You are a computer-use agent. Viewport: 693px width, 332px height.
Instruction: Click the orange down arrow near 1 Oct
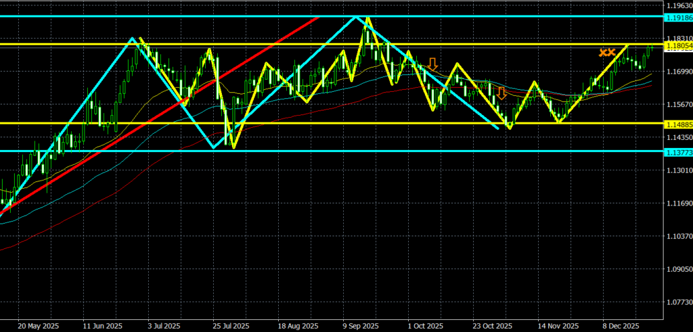click(432, 64)
